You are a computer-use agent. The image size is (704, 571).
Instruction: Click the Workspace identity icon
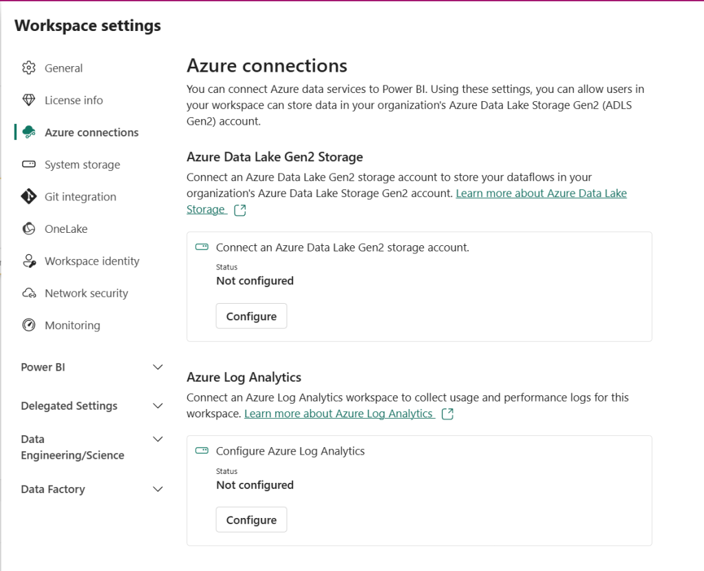pos(29,261)
